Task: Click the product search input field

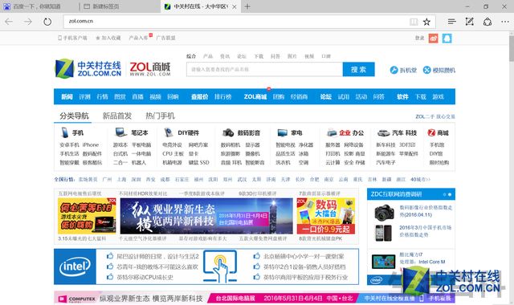Action: 264,70
